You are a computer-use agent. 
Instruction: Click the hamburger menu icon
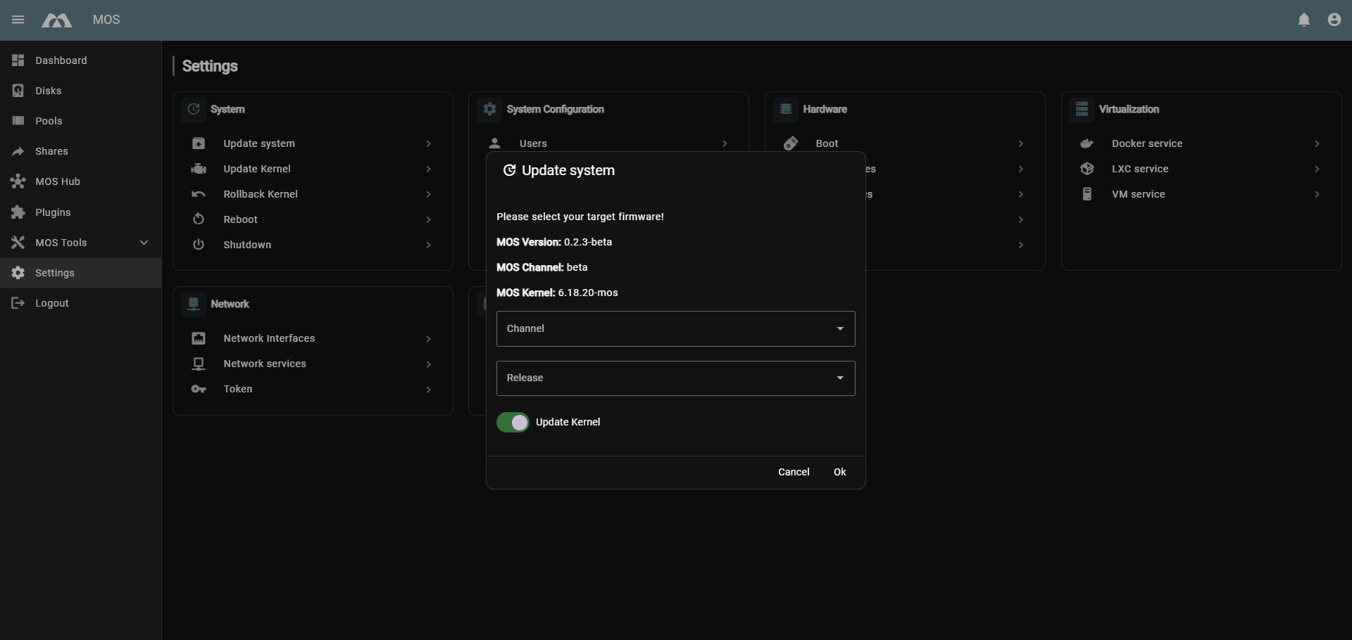tap(18, 20)
